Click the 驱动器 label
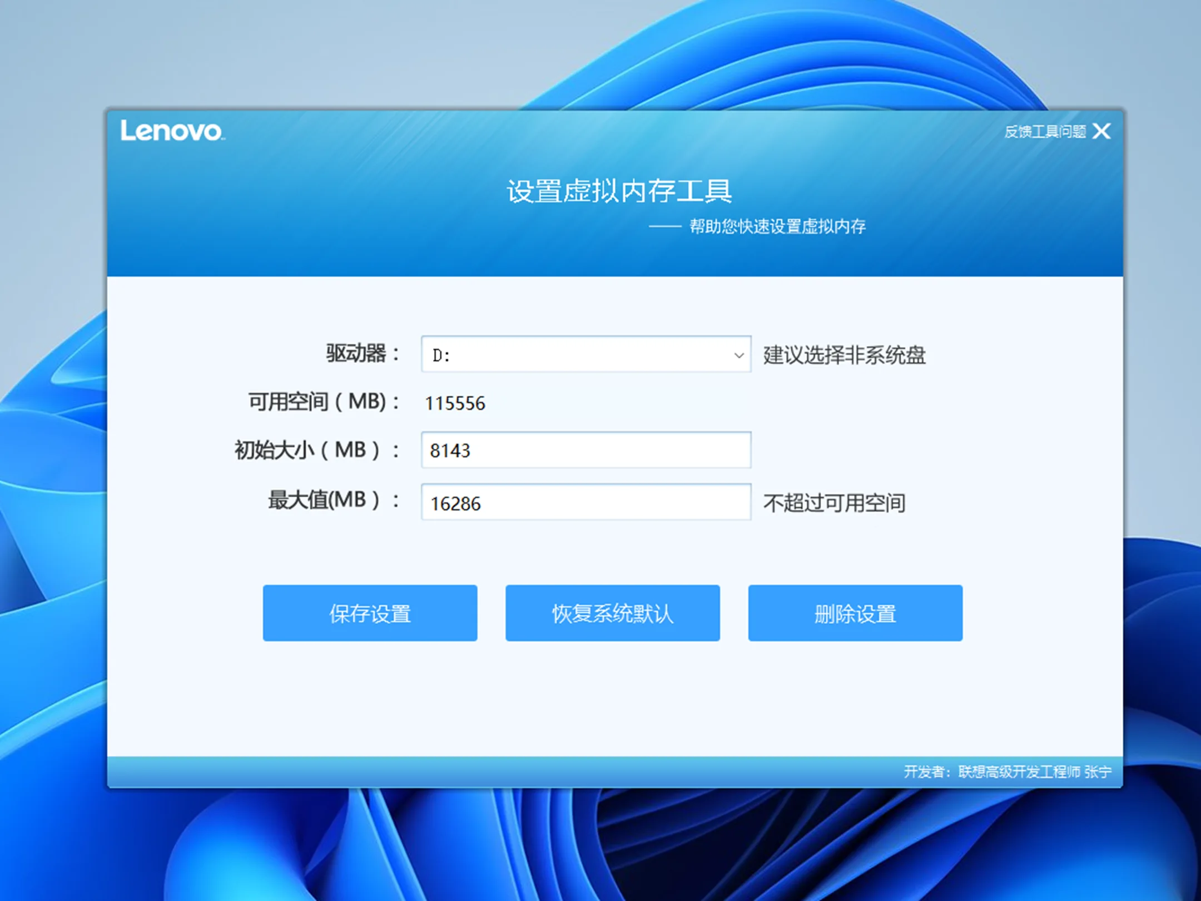The height and width of the screenshot is (901, 1201). pyautogui.click(x=363, y=354)
